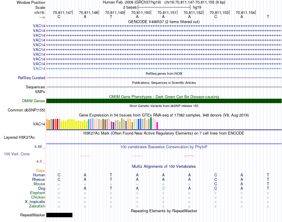Image resolution: width=282 pixels, height=222 pixels.
Task: Click the A base in Mouse row
Action: (x=242, y=184)
